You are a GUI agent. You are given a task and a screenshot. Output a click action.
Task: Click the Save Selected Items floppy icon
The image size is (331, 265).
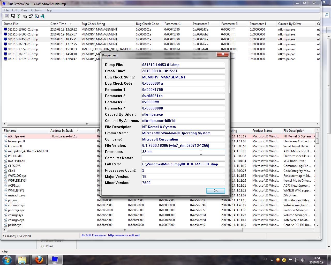[13, 16]
